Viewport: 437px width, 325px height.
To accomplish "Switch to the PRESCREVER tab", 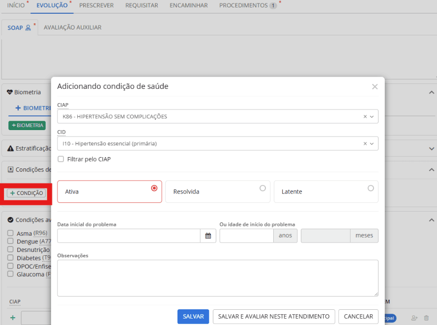I will [96, 5].
